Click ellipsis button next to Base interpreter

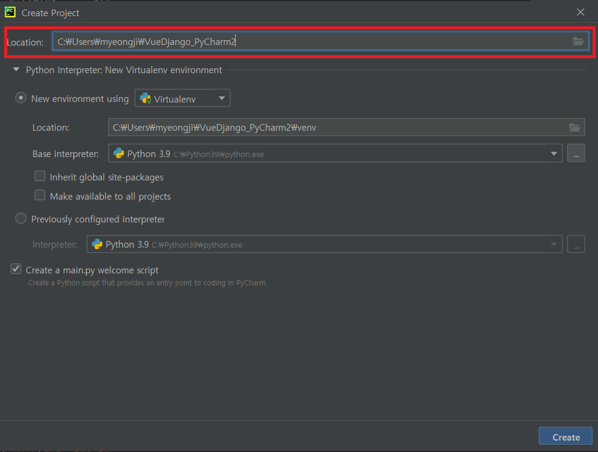[x=576, y=153]
